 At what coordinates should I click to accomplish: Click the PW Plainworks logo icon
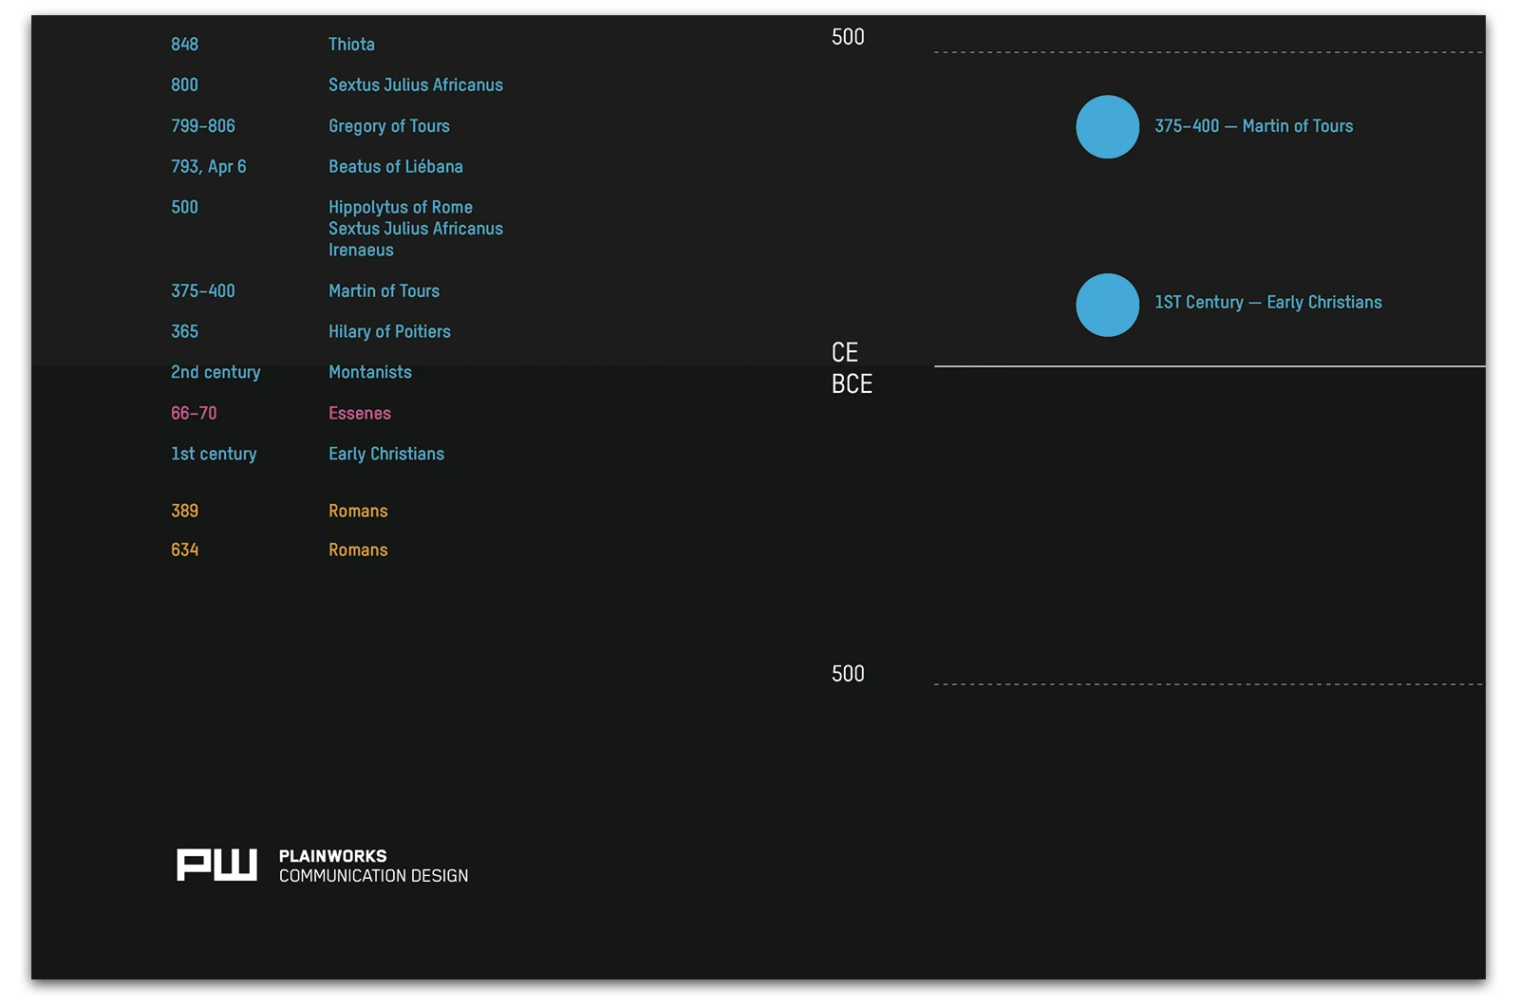click(216, 865)
